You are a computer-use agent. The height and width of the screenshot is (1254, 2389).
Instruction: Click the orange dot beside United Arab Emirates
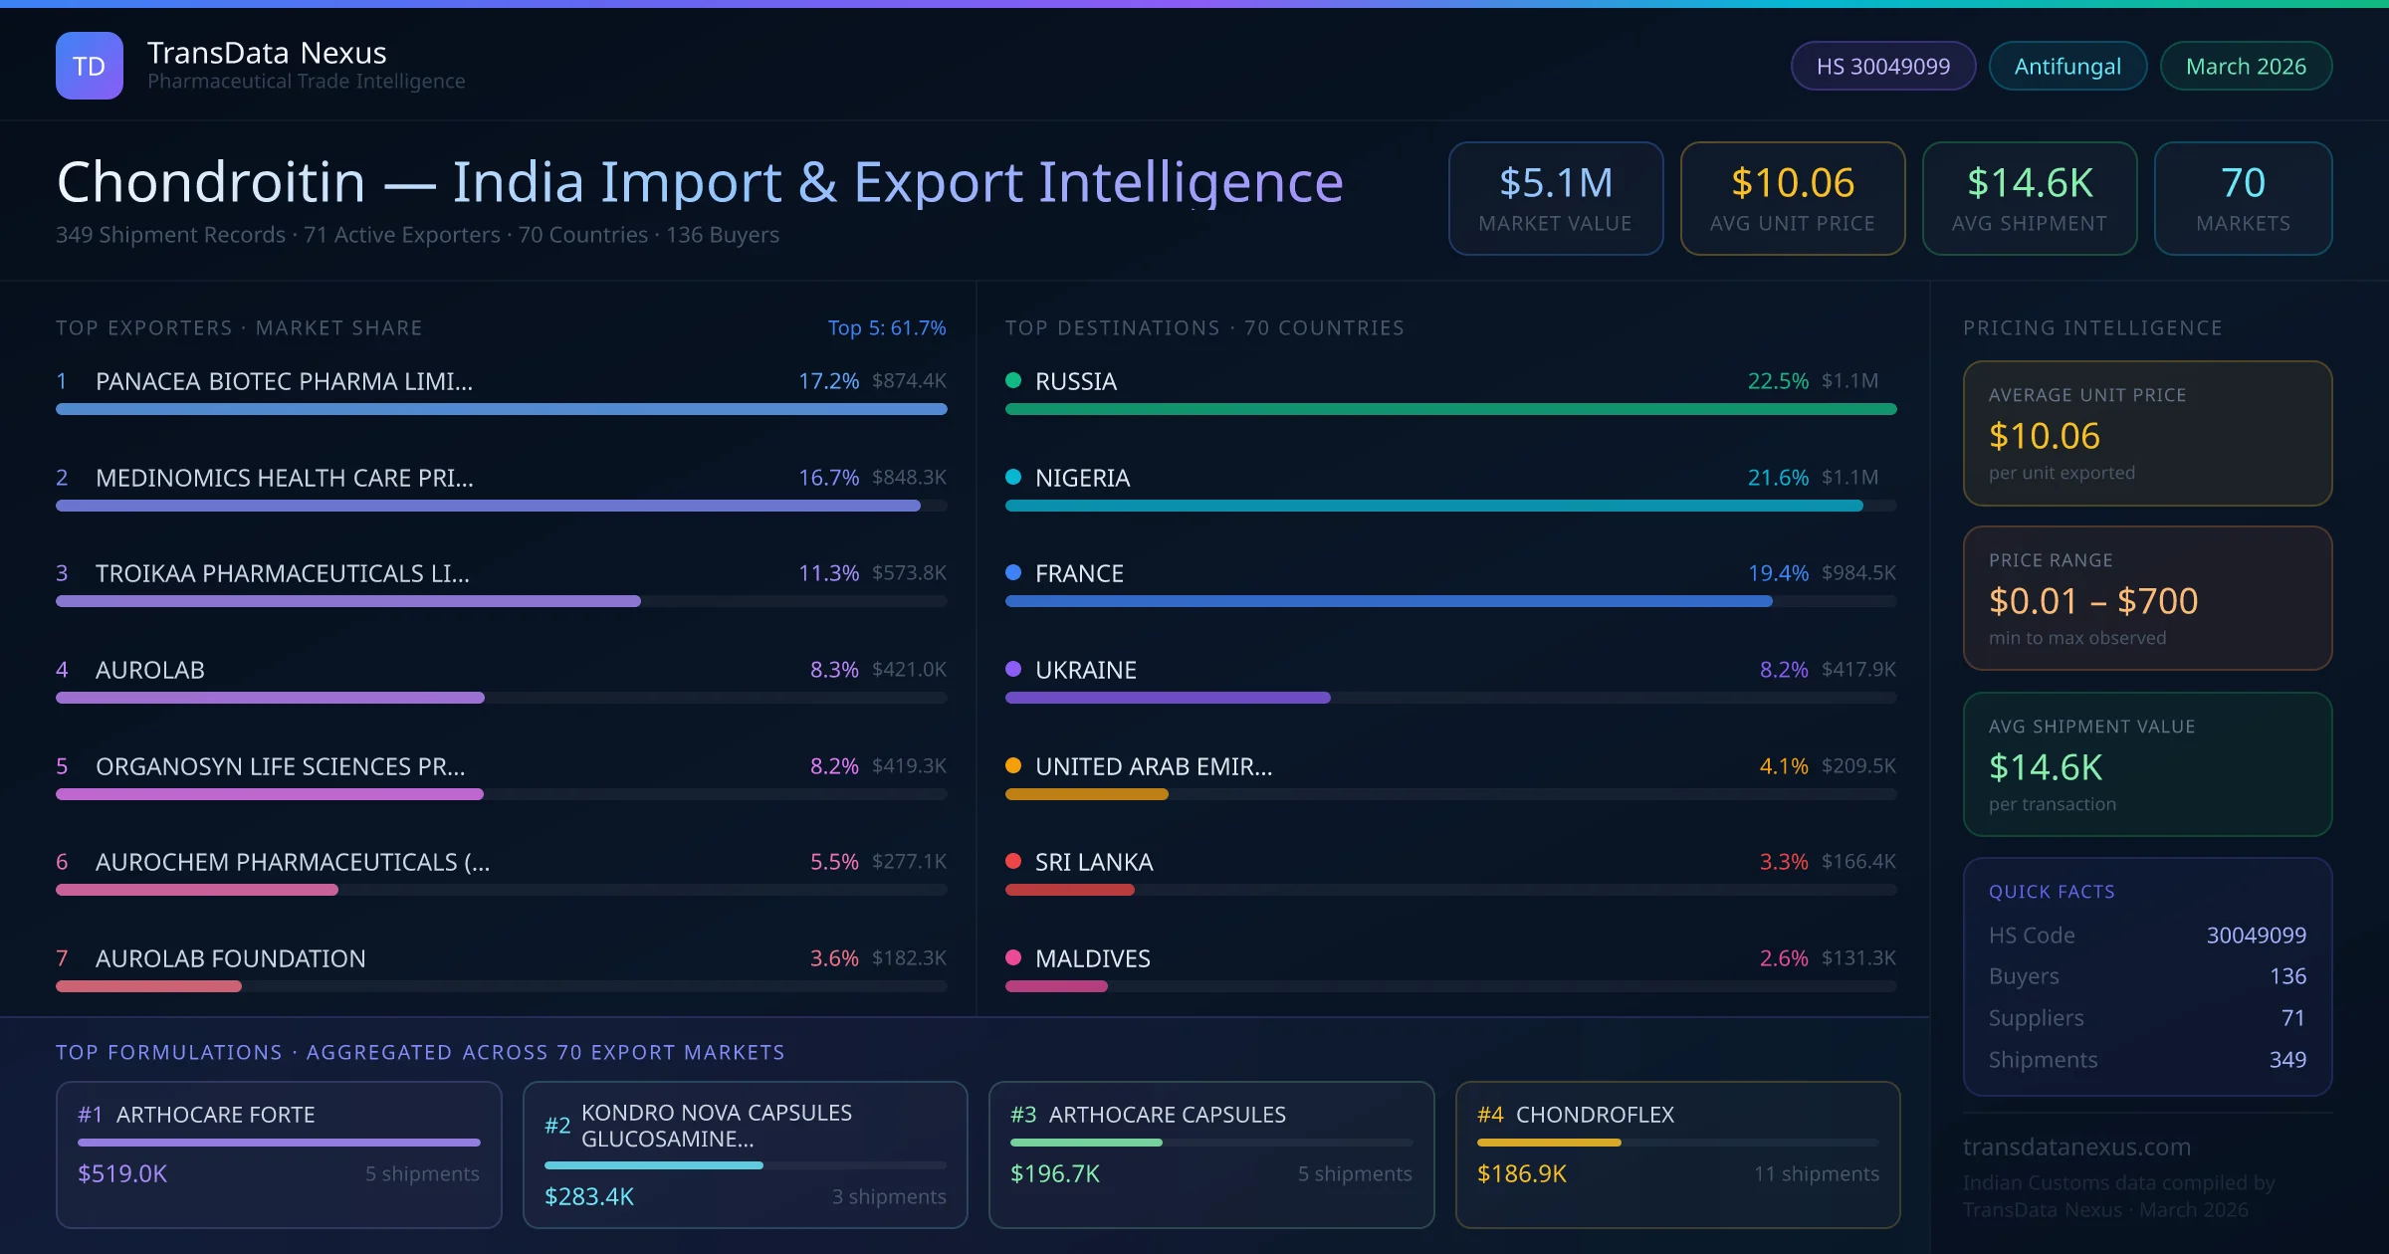pos(1013,765)
